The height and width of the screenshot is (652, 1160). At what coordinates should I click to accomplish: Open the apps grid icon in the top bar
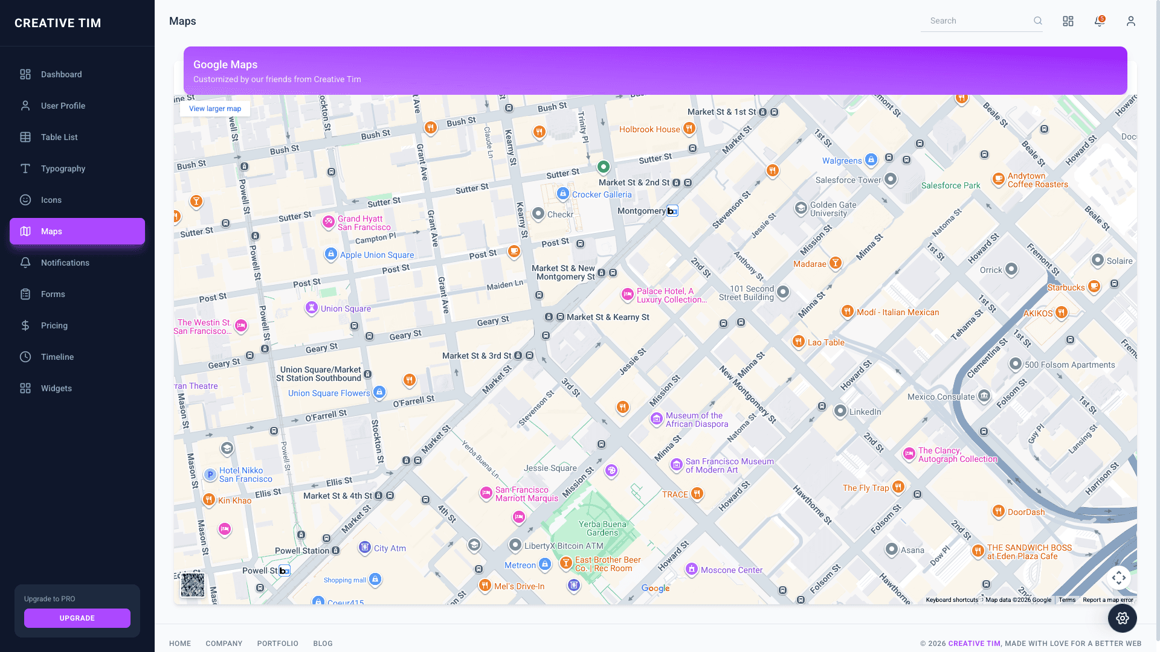click(1068, 21)
